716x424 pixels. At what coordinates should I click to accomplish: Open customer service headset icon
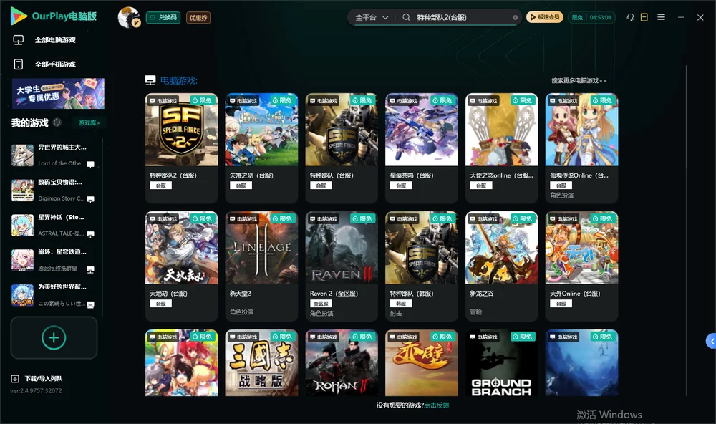click(631, 17)
